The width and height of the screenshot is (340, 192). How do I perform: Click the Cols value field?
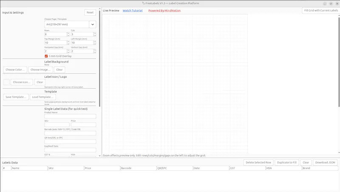[x=82, y=34]
